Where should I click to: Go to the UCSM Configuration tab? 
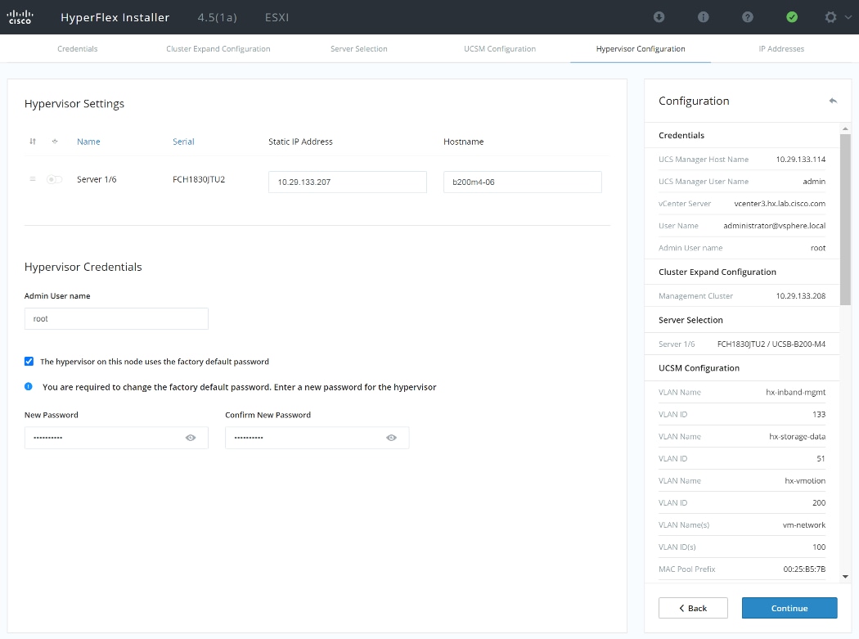point(500,49)
